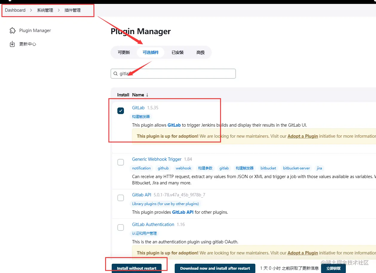Click the update info timestamp text
Image resolution: width=376 pixels, height=273 pixels.
click(x=289, y=268)
